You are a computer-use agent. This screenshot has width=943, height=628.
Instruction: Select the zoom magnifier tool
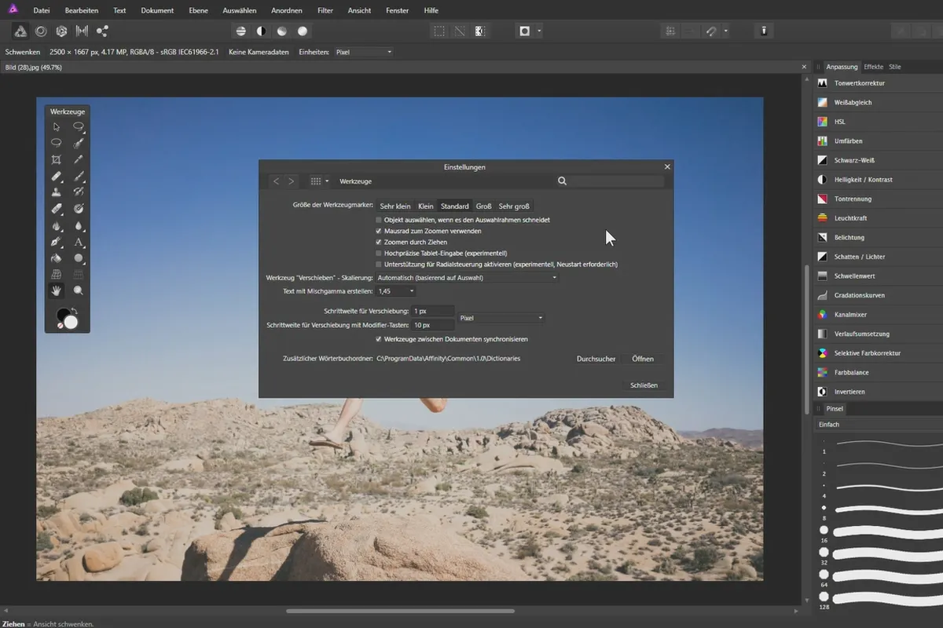pos(79,290)
